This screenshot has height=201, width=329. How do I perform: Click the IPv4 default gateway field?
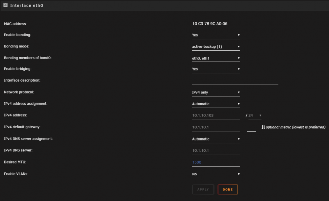[x=216, y=127]
